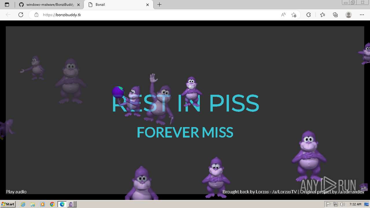370x208 pixels.
Task: Open the BonziBuddy taskbar icon
Action: 71,204
